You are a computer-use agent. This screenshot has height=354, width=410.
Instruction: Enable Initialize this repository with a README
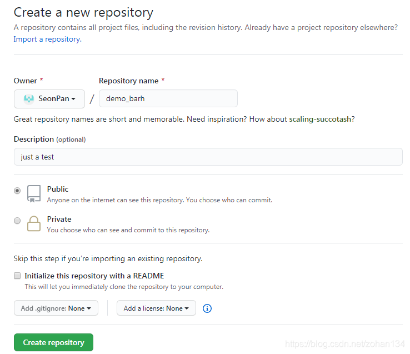tap(17, 276)
